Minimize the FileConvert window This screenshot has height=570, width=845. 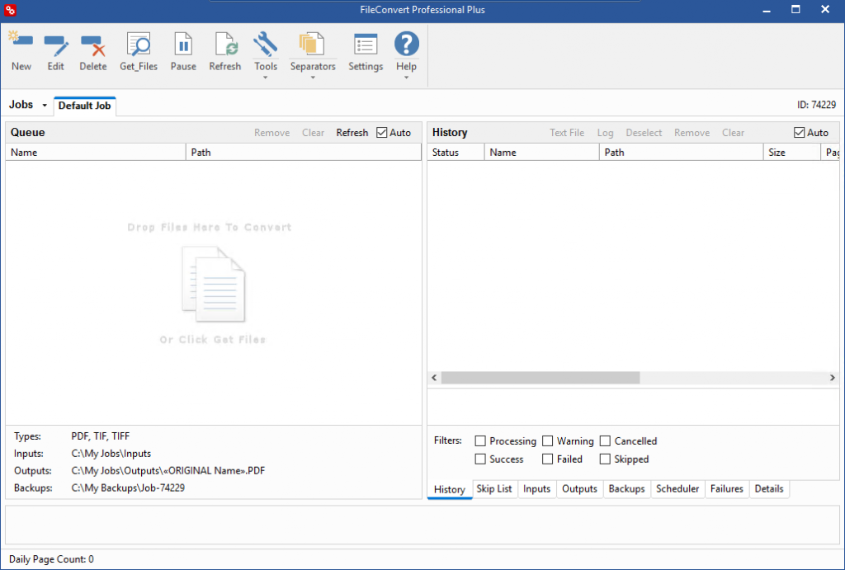[767, 10]
